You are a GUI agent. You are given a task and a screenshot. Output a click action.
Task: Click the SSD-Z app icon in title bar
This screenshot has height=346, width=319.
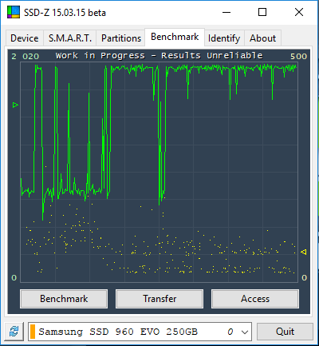[14, 12]
